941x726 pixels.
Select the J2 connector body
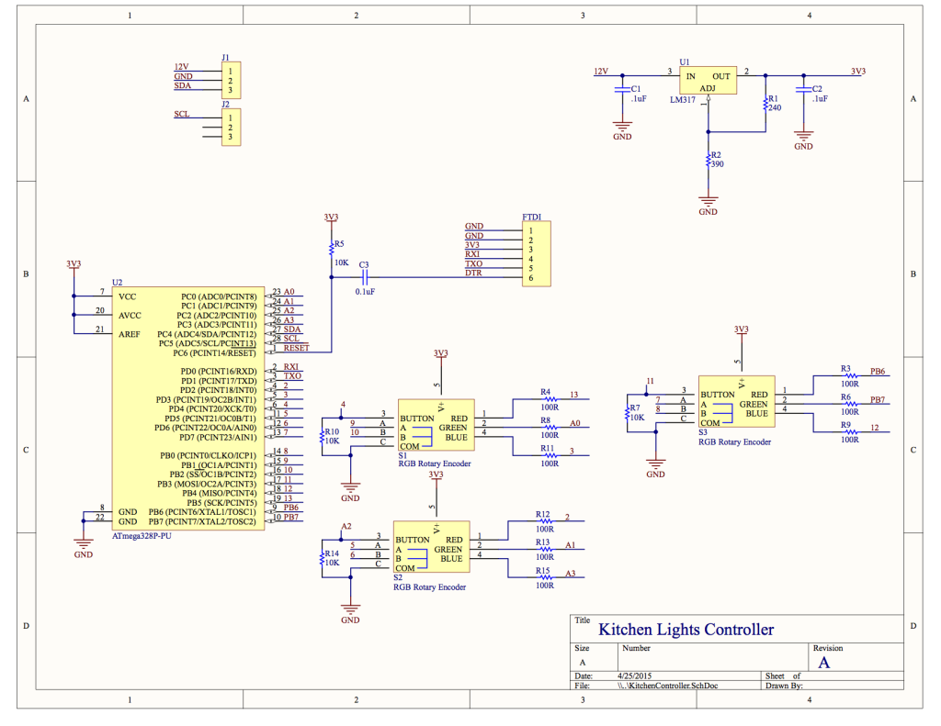[231, 127]
